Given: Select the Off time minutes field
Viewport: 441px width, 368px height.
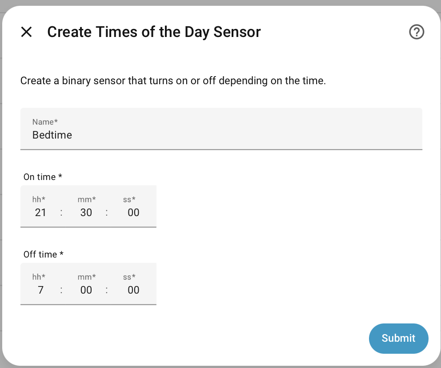Looking at the screenshot, I should [x=86, y=290].
